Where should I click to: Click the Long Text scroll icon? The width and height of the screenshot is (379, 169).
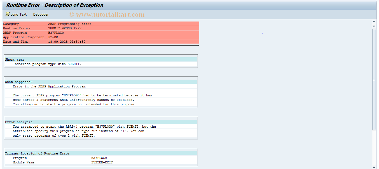pyautogui.click(x=8, y=14)
